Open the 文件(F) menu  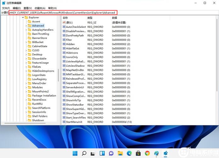click(x=6, y=8)
